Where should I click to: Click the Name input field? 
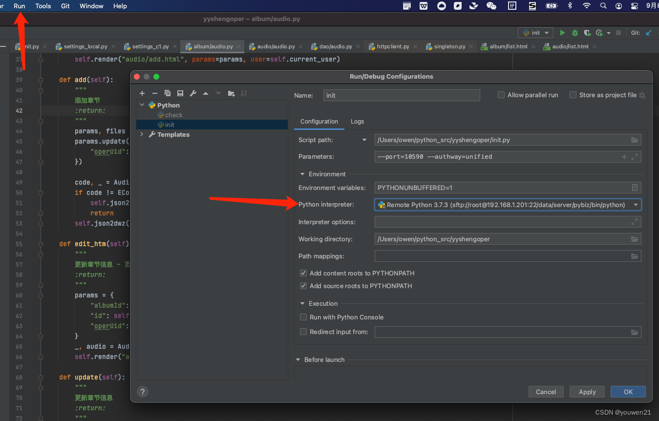[402, 95]
